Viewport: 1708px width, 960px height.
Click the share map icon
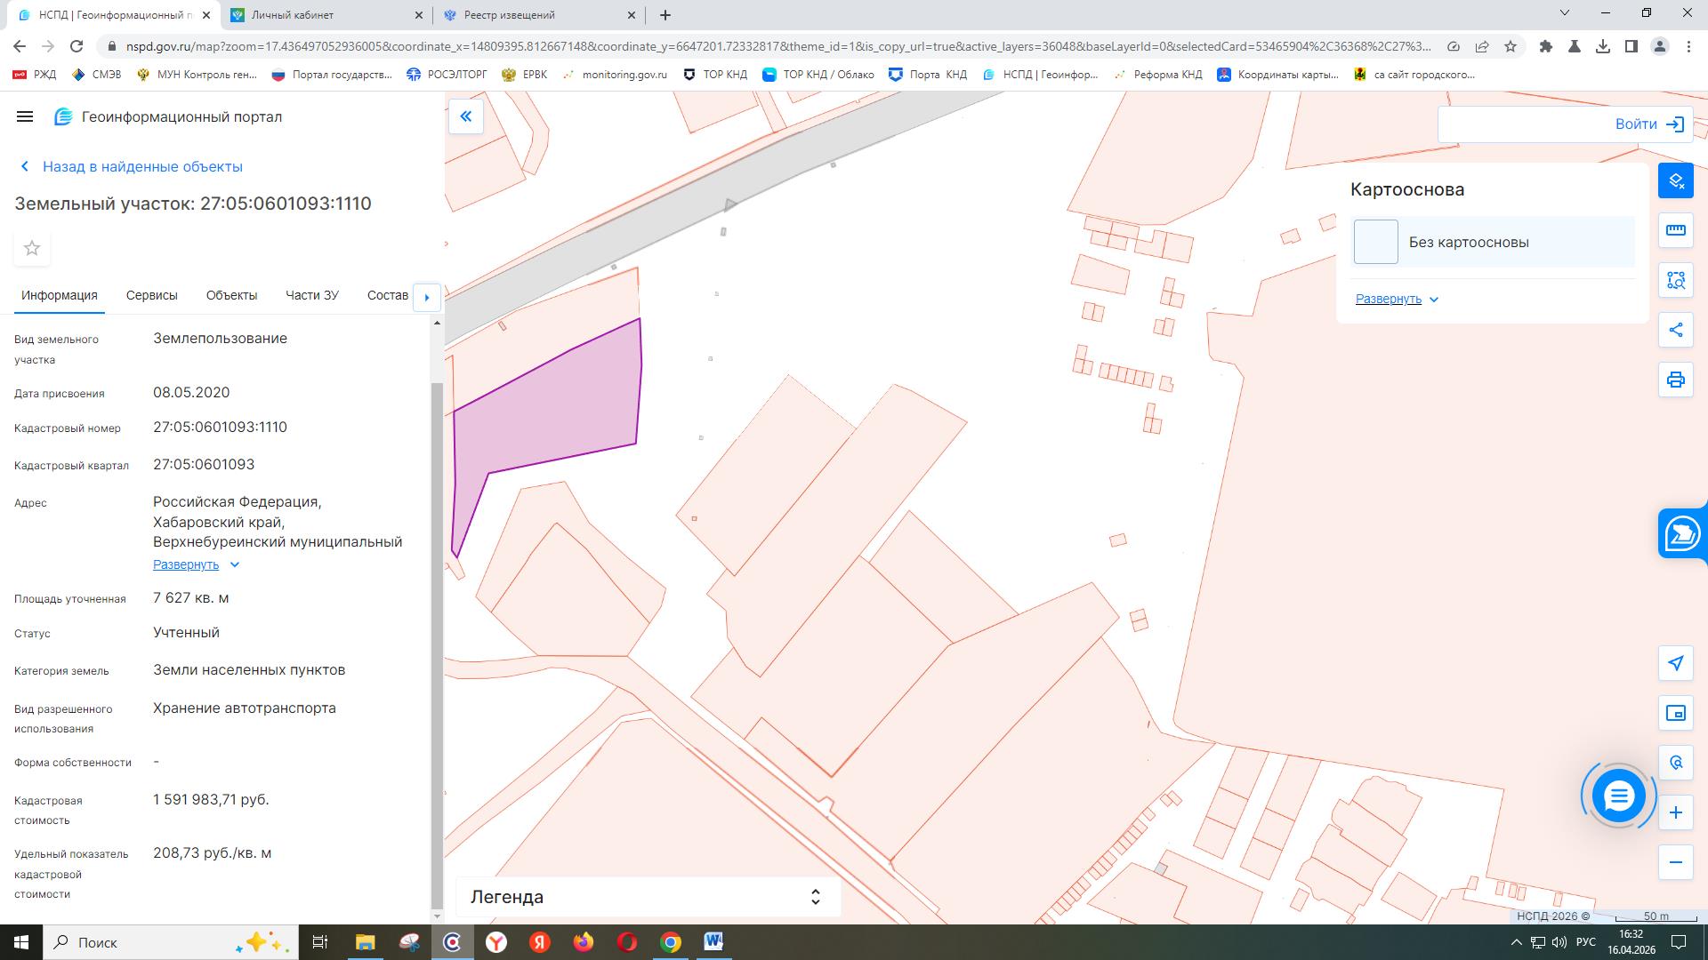[x=1676, y=330]
